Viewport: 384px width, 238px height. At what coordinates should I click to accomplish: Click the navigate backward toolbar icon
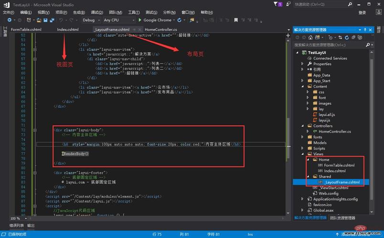9,20
